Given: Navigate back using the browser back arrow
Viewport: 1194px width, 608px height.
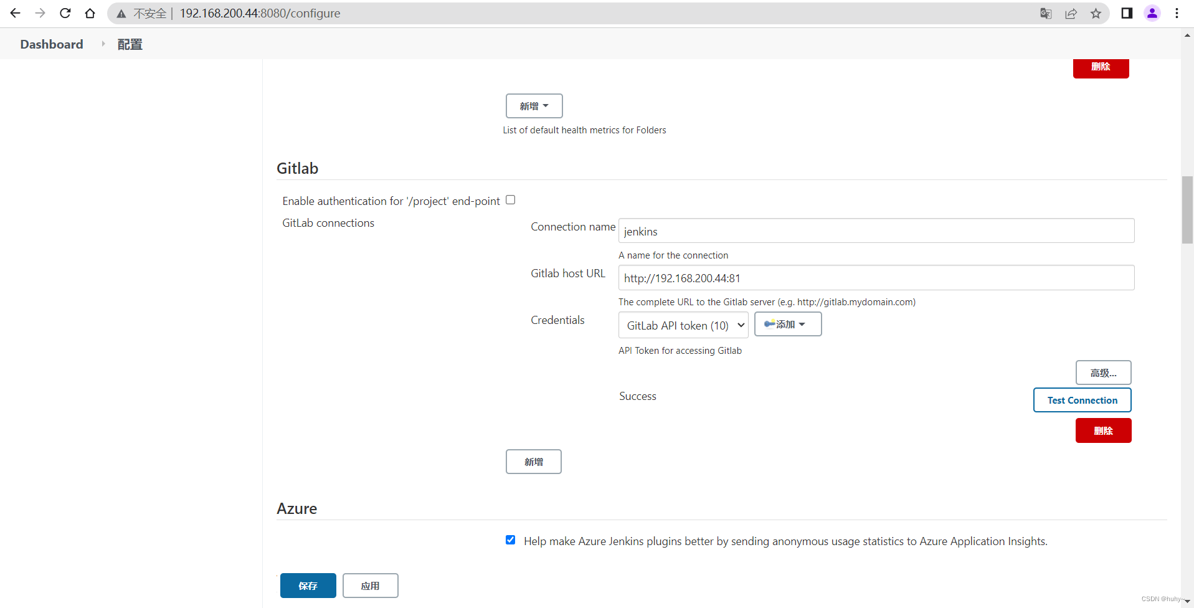Looking at the screenshot, I should coord(15,13).
